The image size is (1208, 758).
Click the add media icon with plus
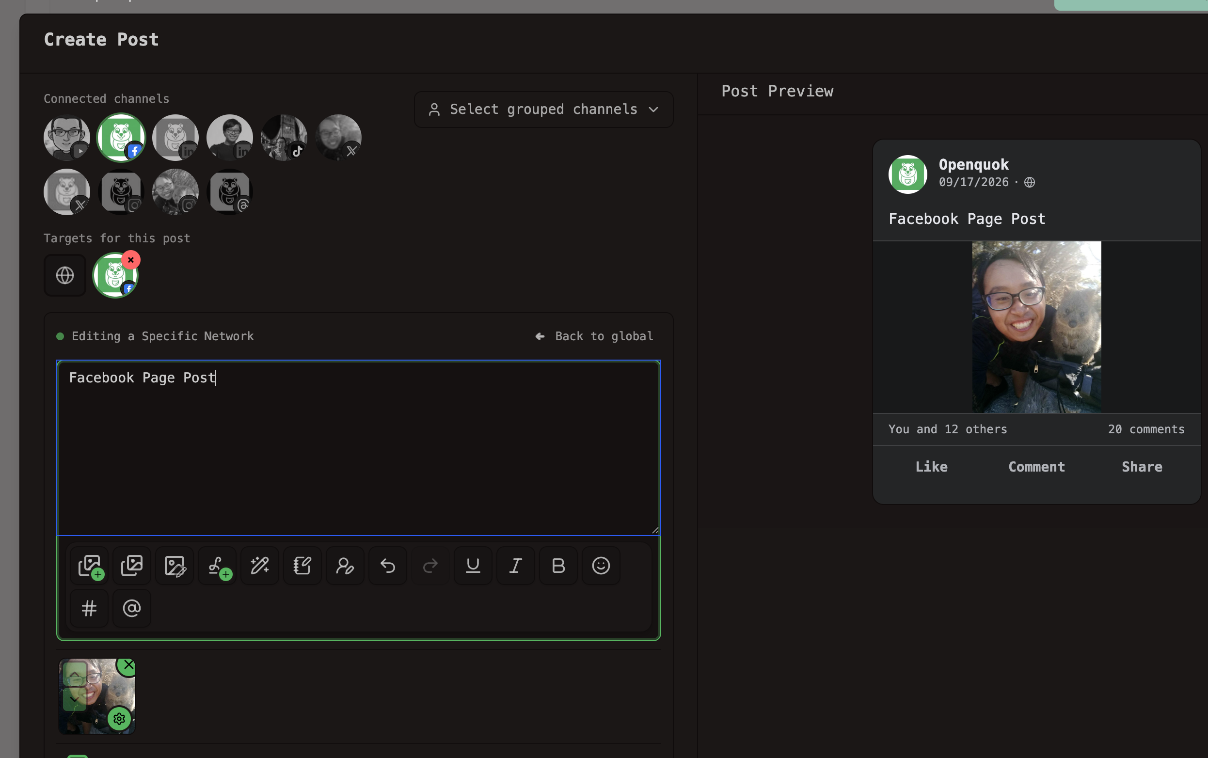coord(89,566)
